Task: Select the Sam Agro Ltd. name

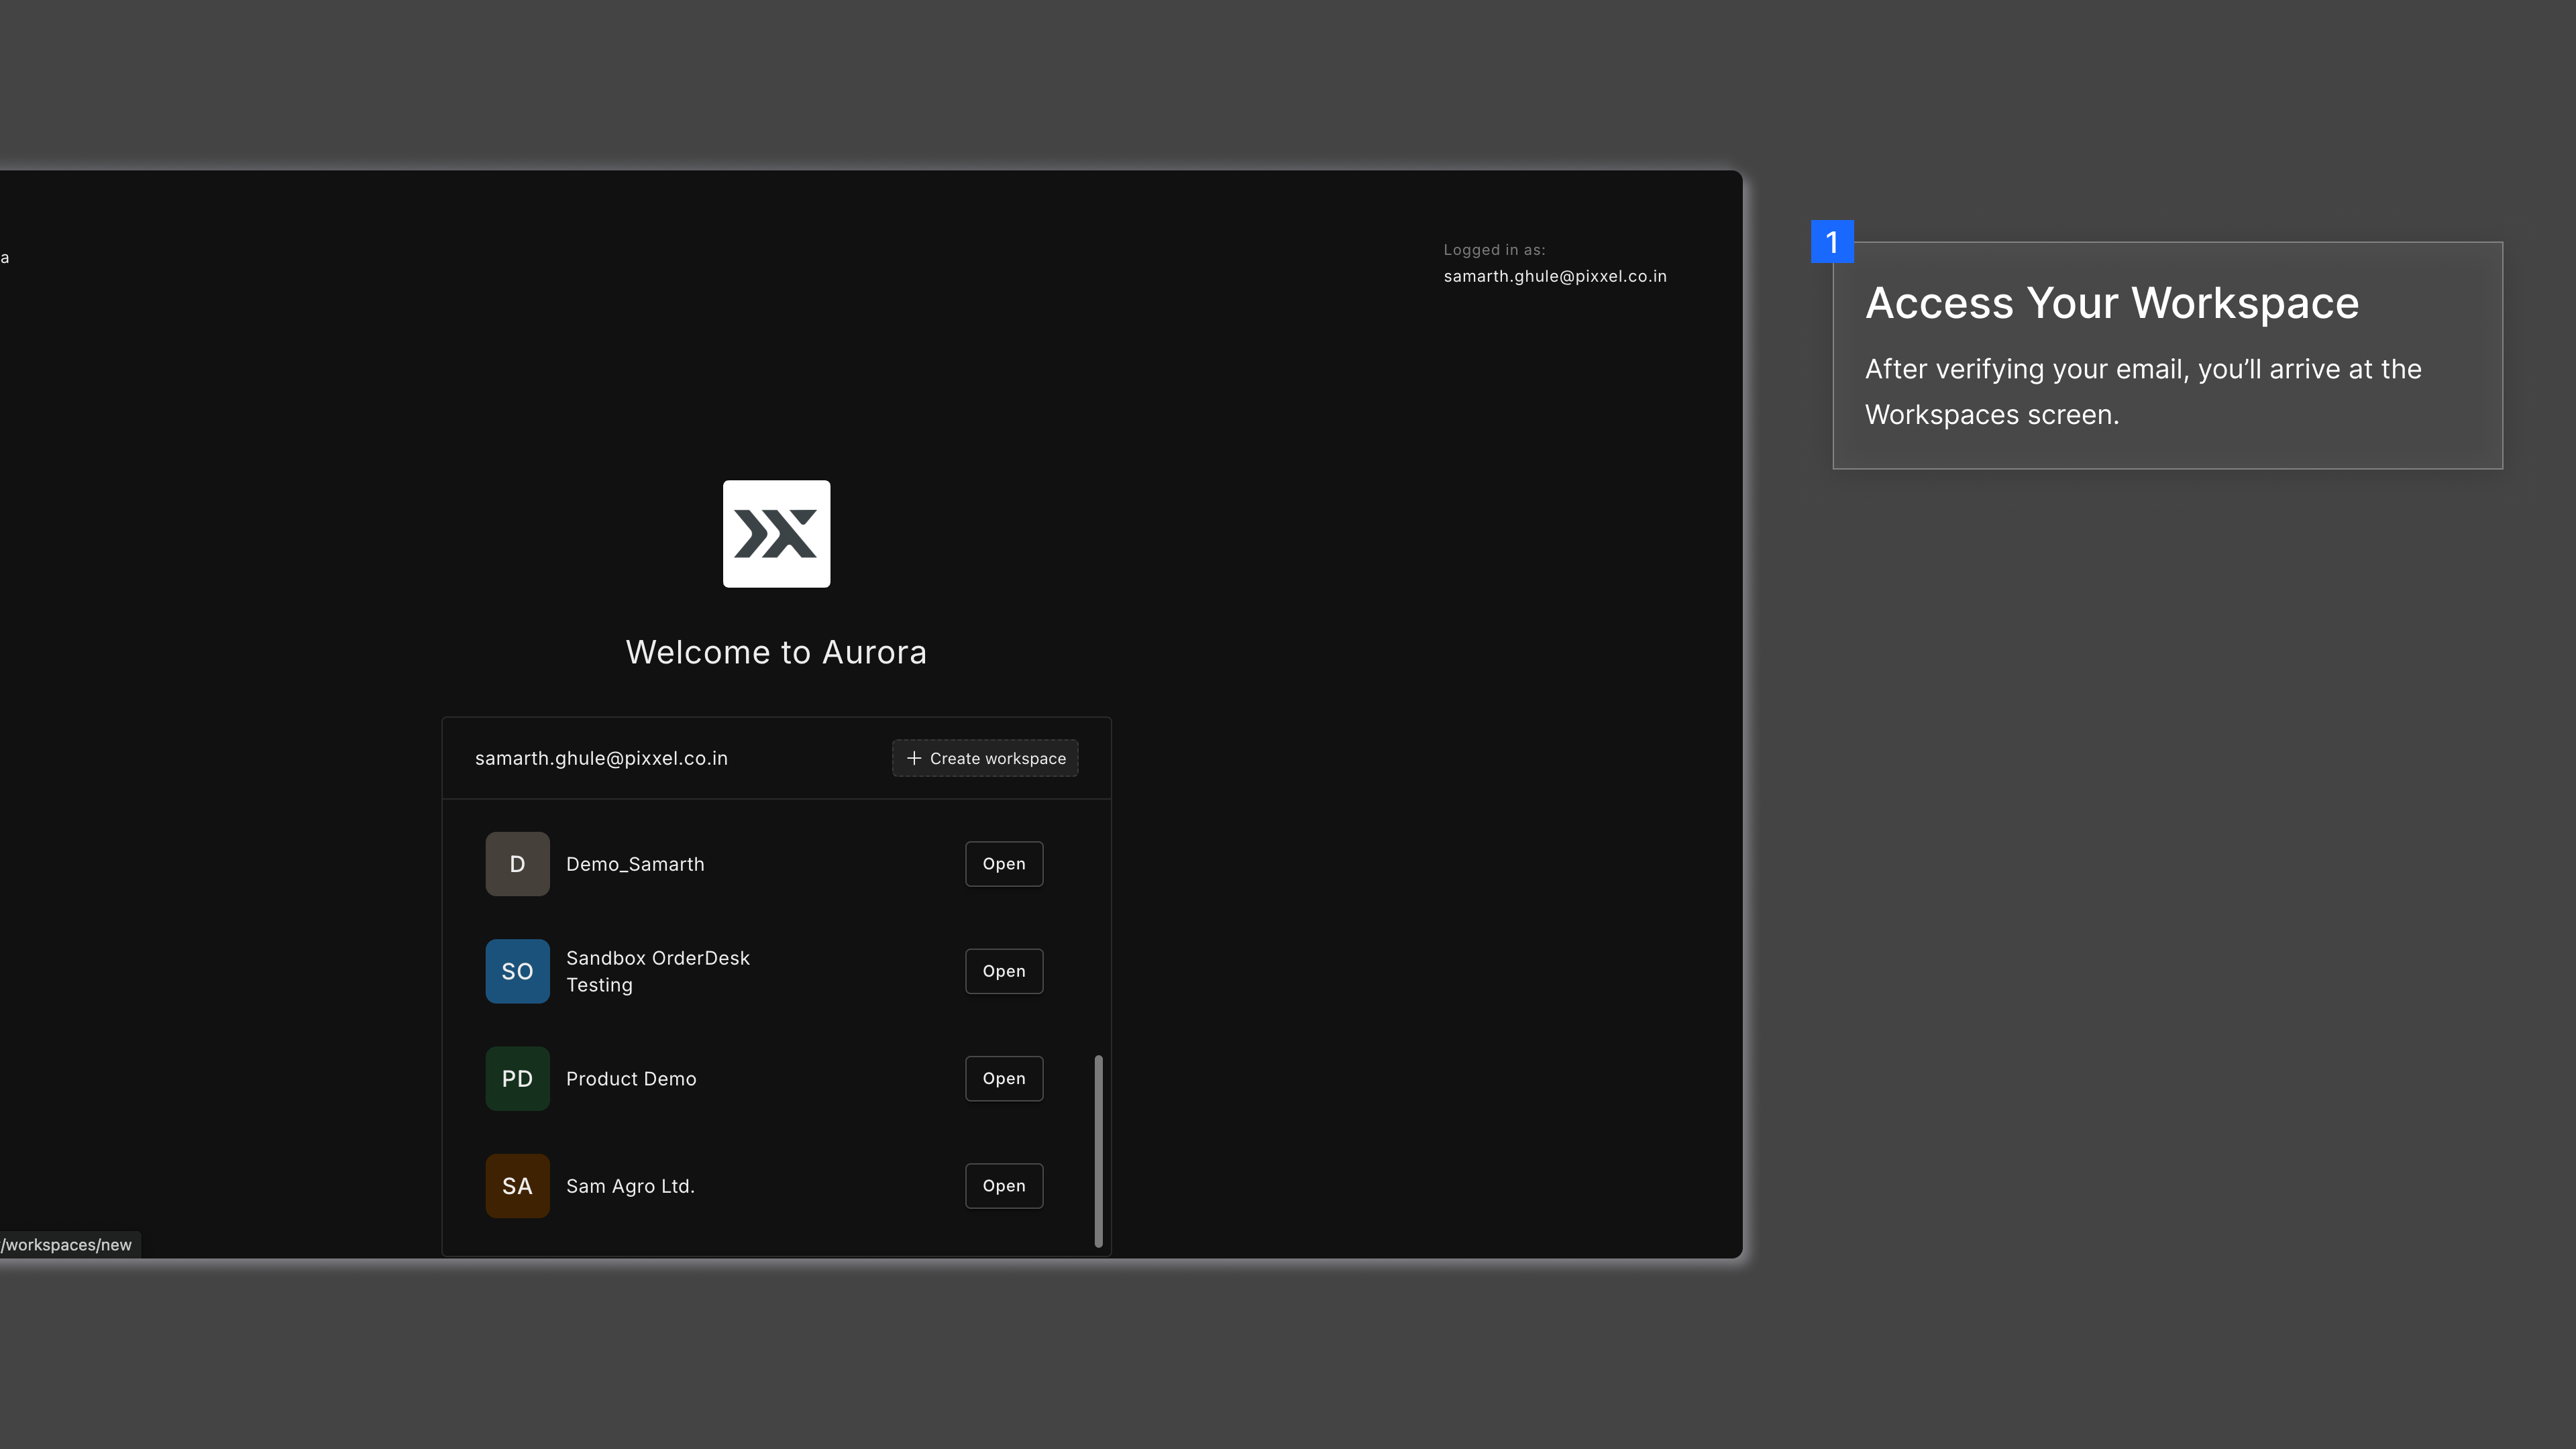Action: coord(630,1186)
